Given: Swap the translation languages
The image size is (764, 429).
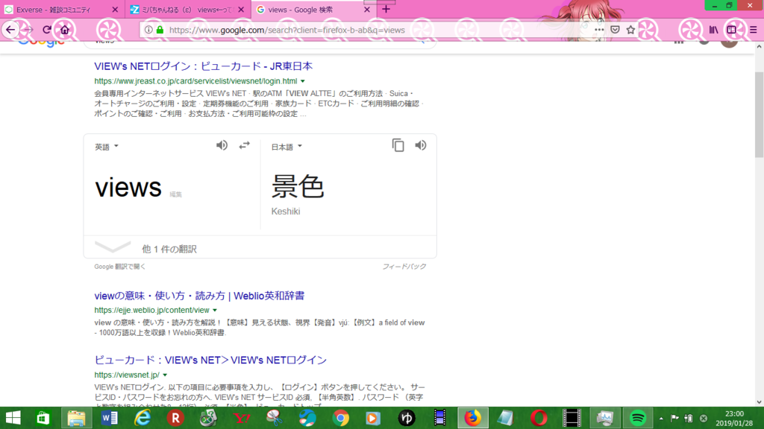Looking at the screenshot, I should click(x=244, y=145).
